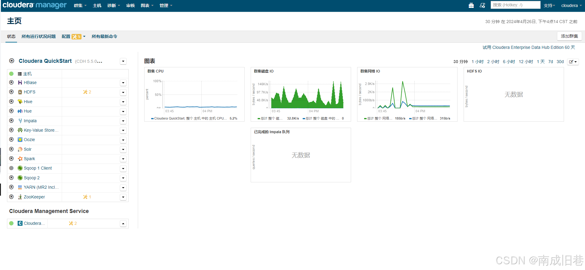Open the Spark actions dropdown
This screenshot has height=270, width=585.
click(x=123, y=159)
